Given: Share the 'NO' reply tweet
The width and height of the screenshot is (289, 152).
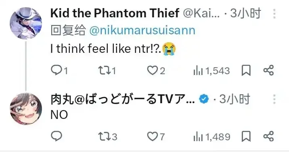Looking at the screenshot, I should point(268,136).
